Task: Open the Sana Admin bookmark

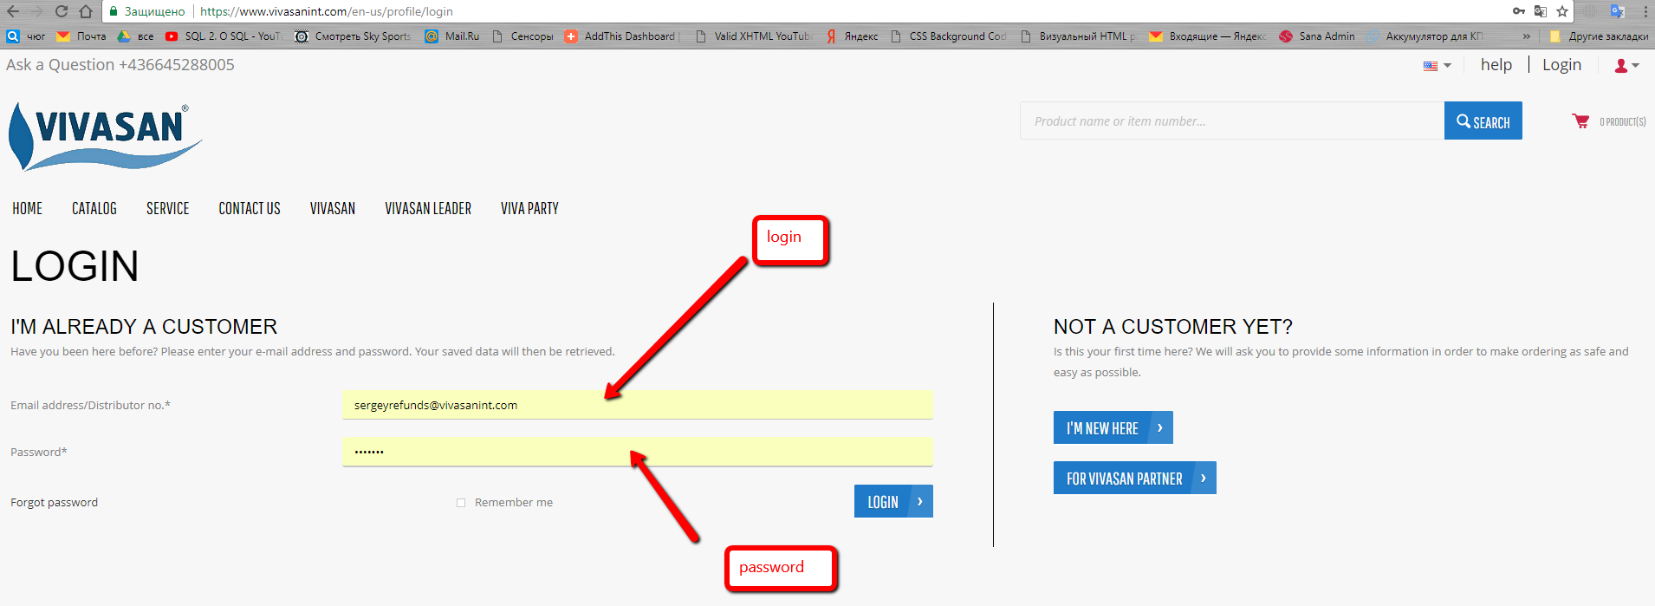Action: tap(1317, 36)
